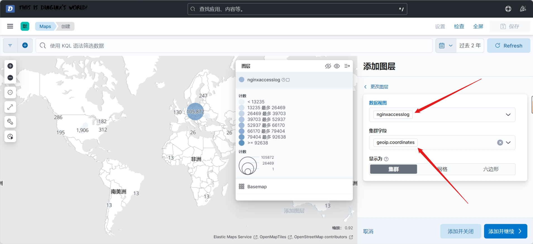Expand the nginxaccesslog data view dropdown

click(508, 115)
